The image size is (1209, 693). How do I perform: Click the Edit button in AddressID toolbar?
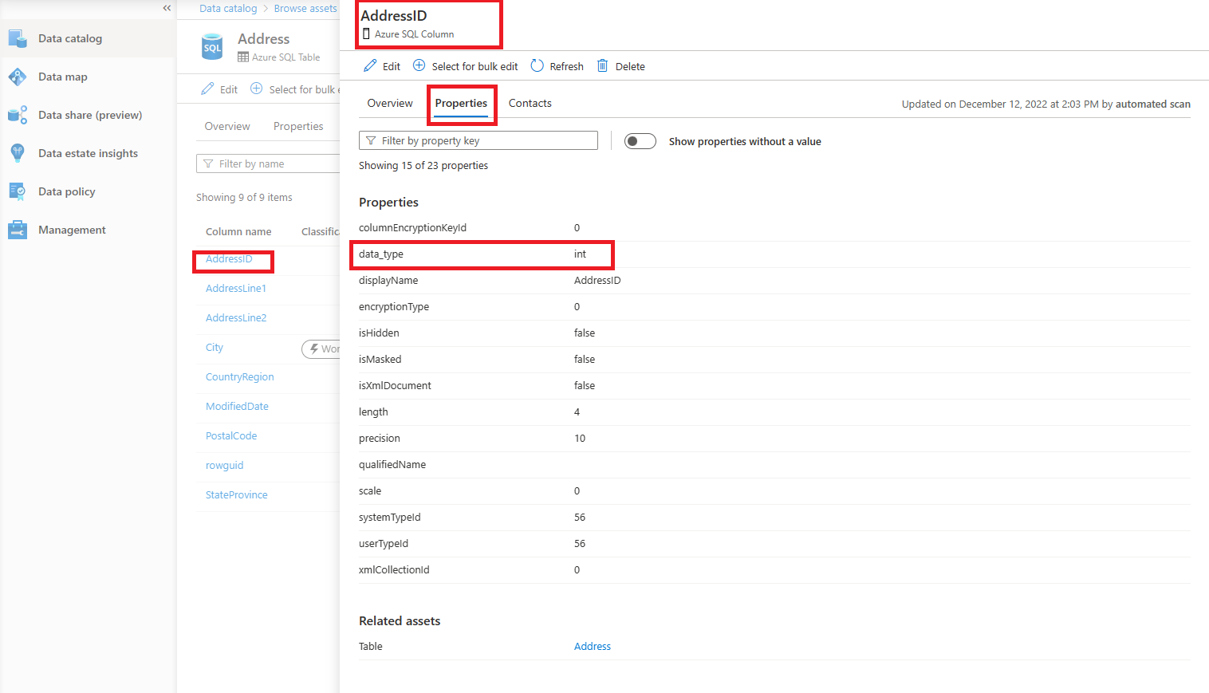pos(382,66)
